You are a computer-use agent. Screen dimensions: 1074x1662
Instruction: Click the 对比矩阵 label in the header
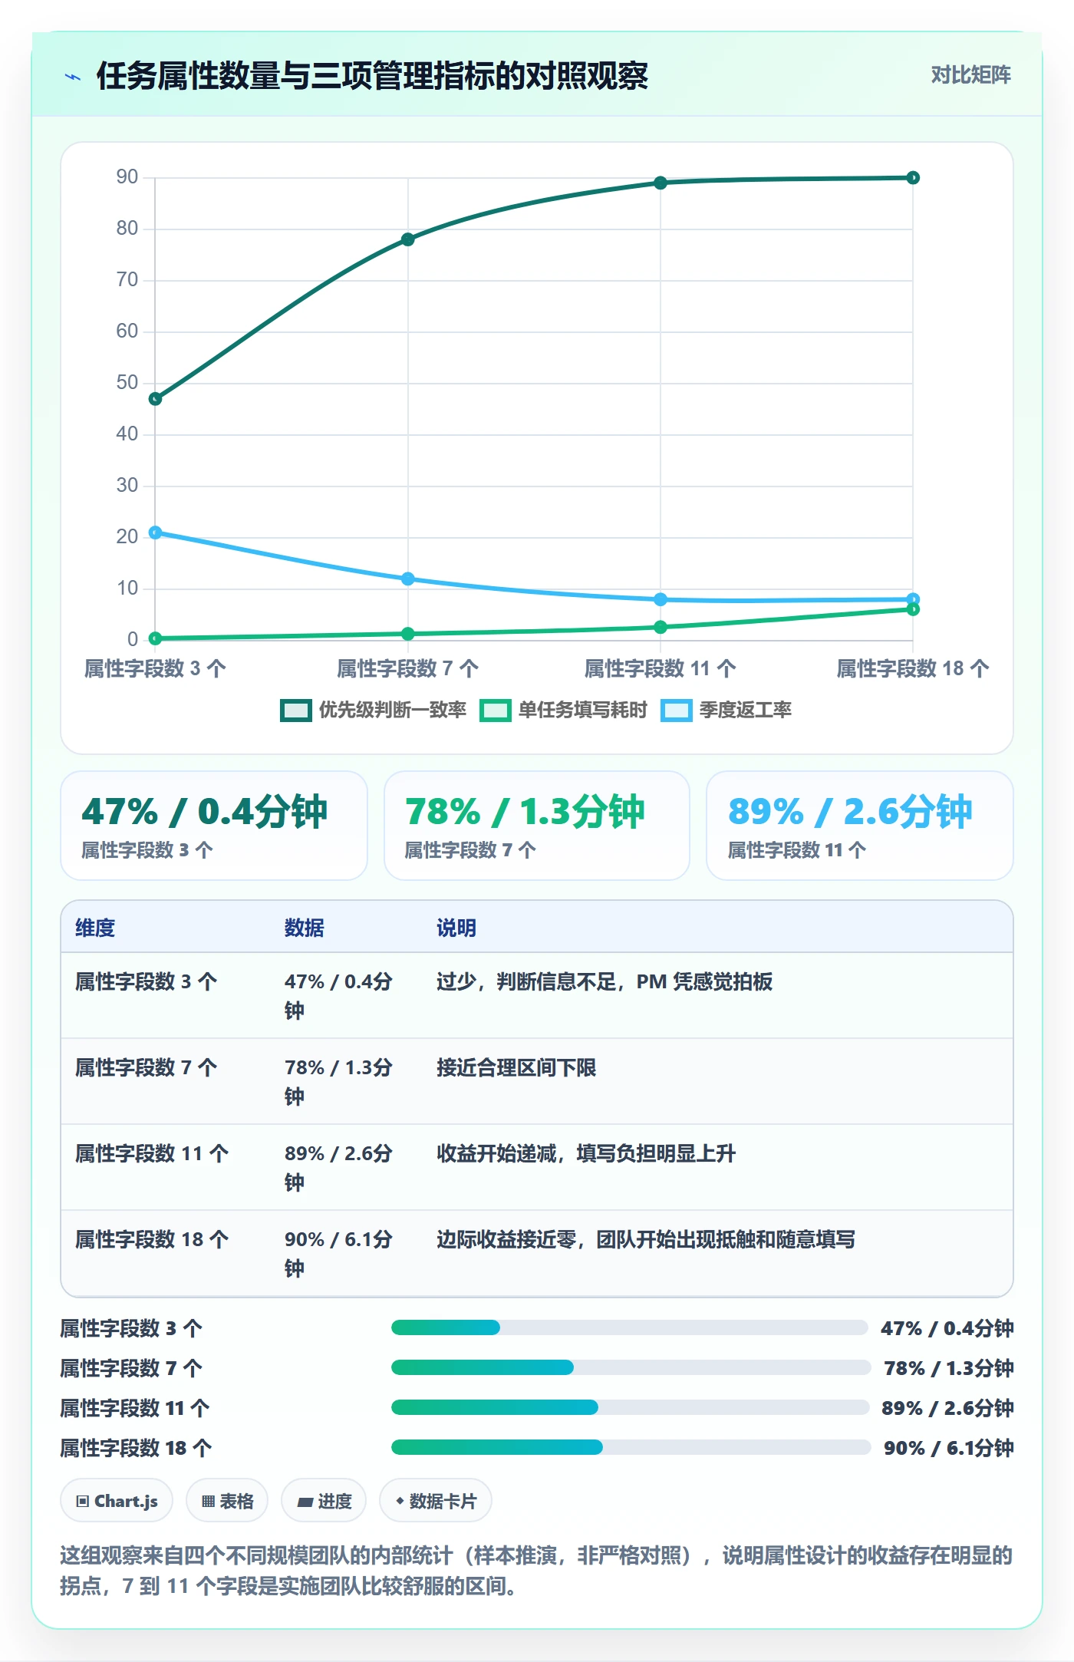coord(970,75)
